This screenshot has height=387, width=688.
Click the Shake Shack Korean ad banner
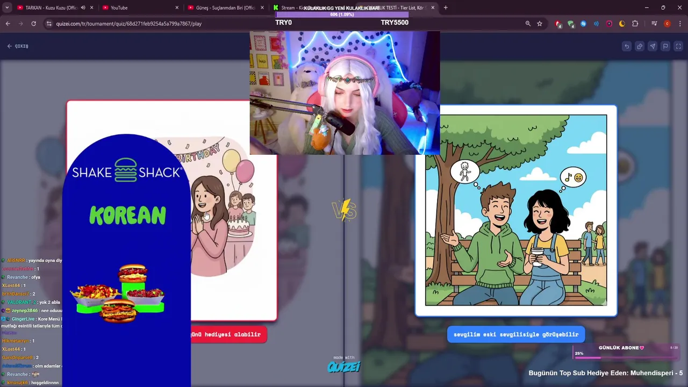127,261
